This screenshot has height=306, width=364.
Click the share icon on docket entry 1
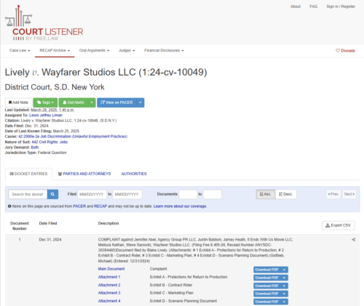click(354, 240)
